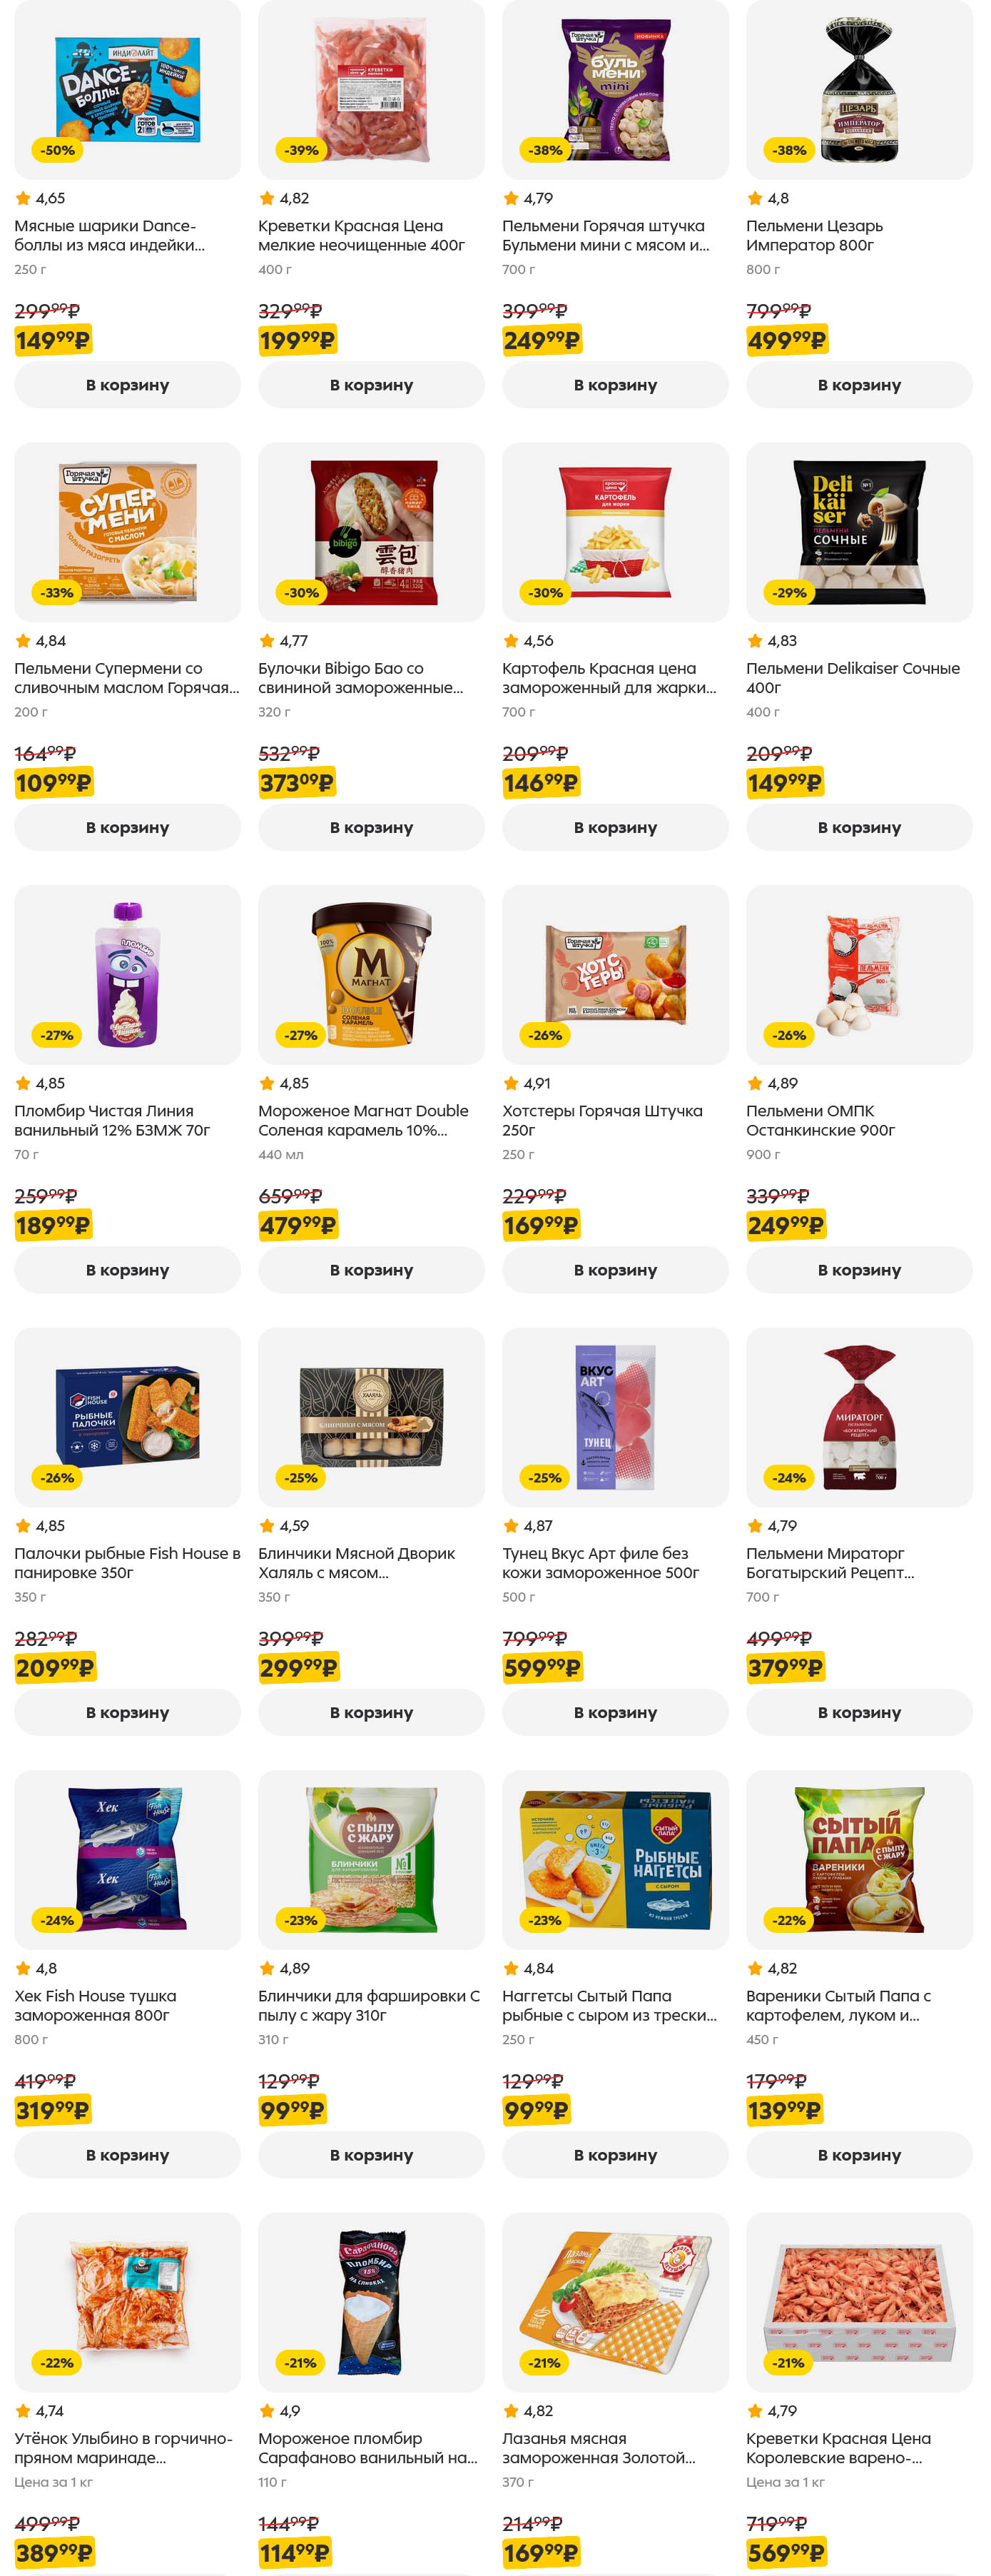The width and height of the screenshot is (991, 2576).
Task: Open the Бульмени mini product image
Action: coord(615,90)
